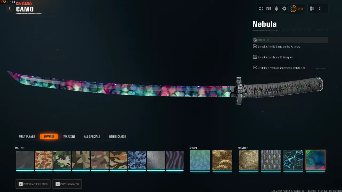Click the friends count showing 0
This screenshot has width=342, height=192.
(x=319, y=9)
